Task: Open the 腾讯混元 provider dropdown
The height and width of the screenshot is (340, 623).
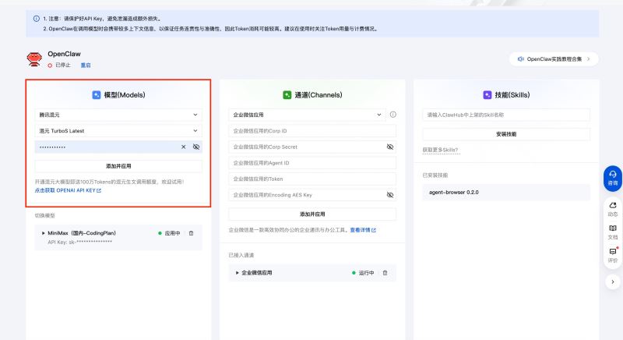Action: point(118,115)
